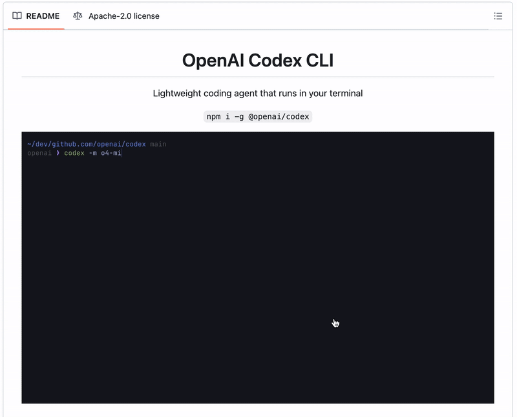Select the OpenAI Codex CLI heading
This screenshot has width=517, height=417.
(258, 60)
